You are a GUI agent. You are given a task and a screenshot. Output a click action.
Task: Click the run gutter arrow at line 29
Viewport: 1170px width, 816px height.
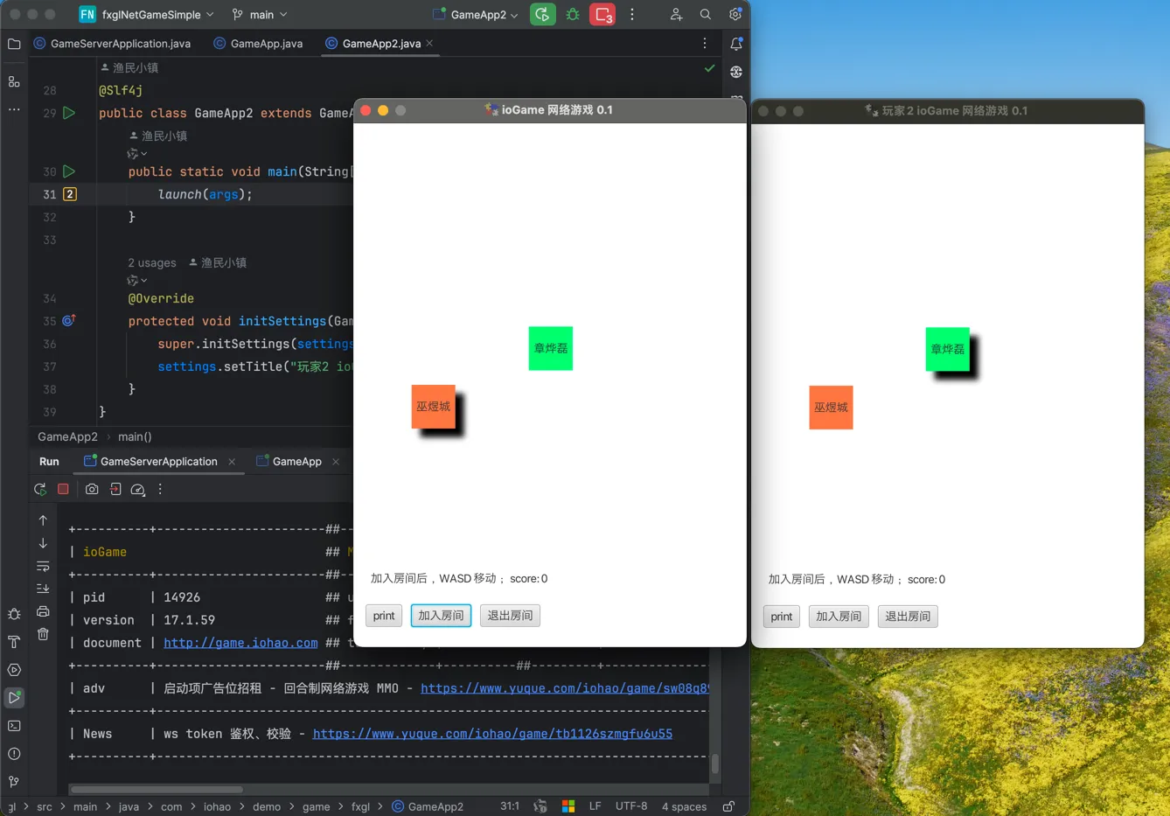pyautogui.click(x=69, y=113)
